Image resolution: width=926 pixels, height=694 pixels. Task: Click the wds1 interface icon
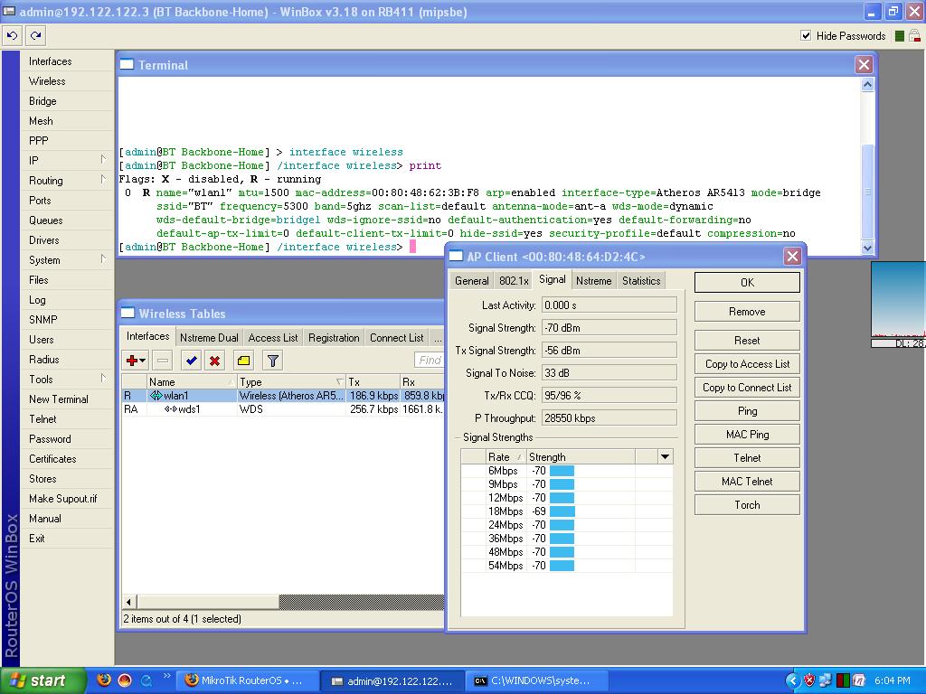[170, 409]
